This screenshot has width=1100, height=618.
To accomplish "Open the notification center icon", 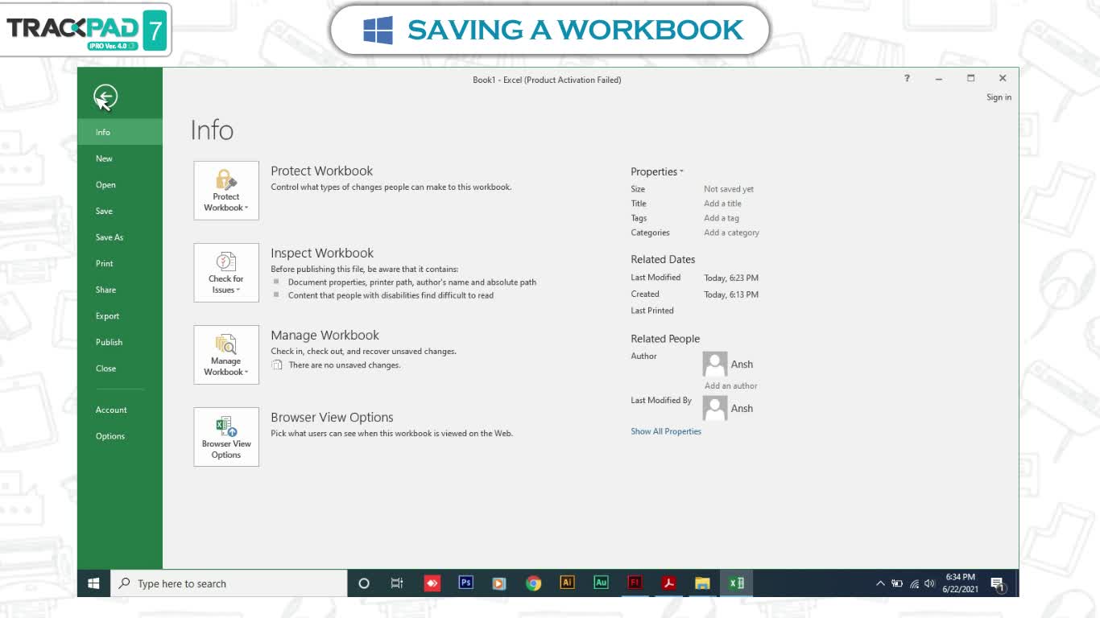I will 998,583.
